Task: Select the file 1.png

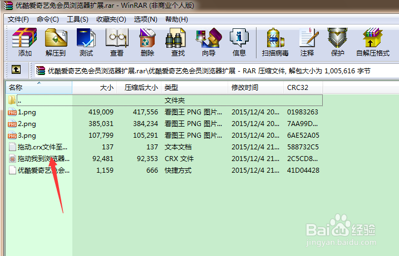Action: point(27,112)
